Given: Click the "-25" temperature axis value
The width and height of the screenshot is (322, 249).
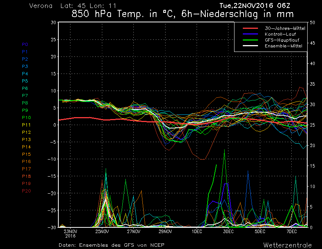Looking at the screenshot, I should [x=52, y=210].
